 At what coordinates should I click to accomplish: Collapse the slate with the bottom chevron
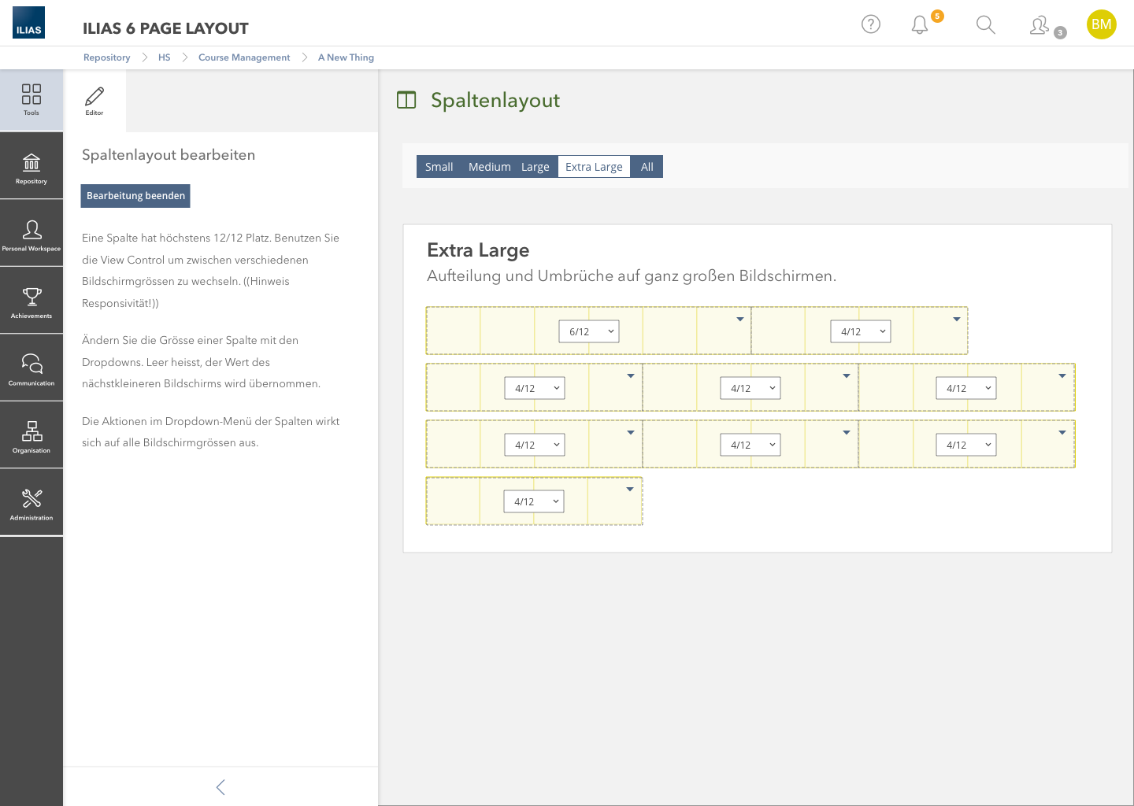tap(220, 787)
